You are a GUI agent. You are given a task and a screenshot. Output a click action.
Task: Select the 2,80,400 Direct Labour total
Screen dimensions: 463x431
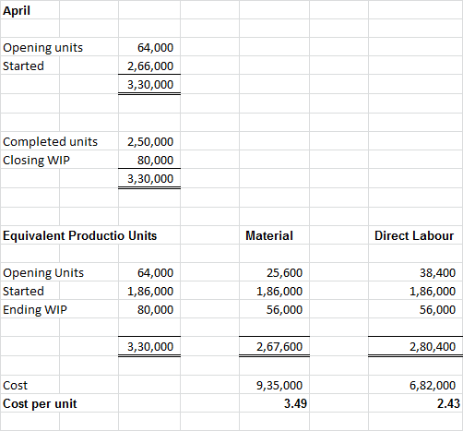(433, 346)
